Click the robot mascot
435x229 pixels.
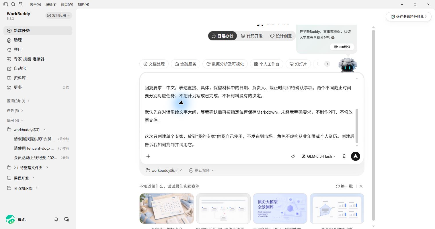[x=348, y=65]
